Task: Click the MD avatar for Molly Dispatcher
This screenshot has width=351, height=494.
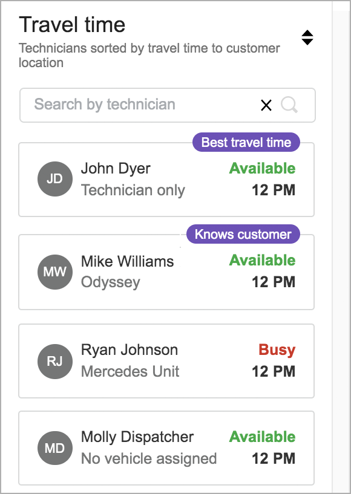Action: [55, 448]
